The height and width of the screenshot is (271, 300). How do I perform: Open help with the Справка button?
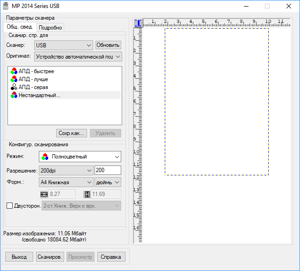[111, 257]
